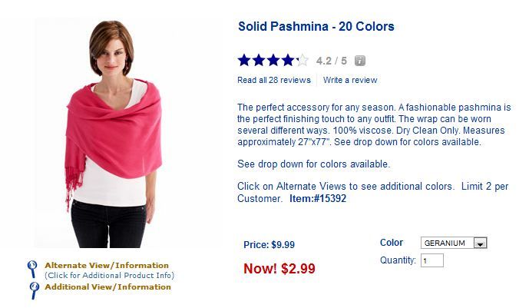The width and height of the screenshot is (529, 308).
Task: Click the third rating star
Action: 273,60
